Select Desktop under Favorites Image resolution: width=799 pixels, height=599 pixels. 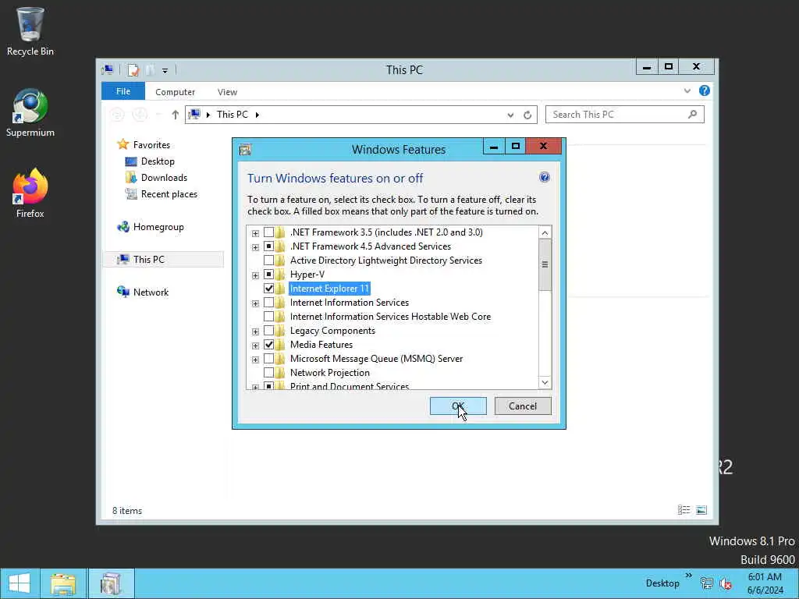pos(158,161)
